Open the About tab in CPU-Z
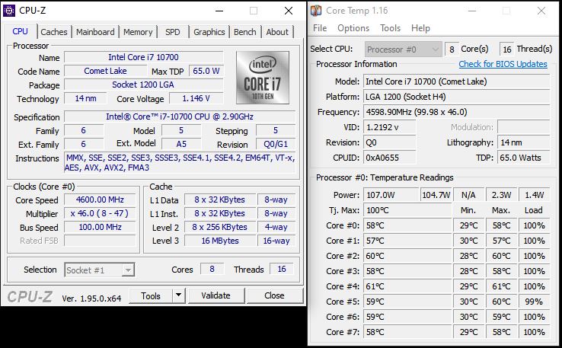 click(x=277, y=32)
